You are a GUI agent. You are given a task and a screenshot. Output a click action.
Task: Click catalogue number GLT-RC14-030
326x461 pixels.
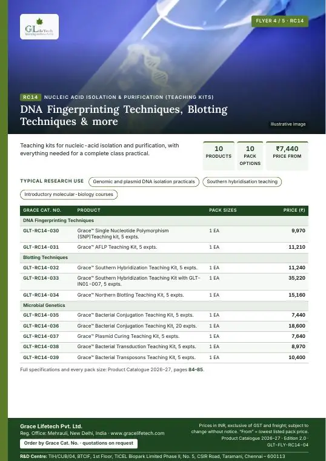click(41, 231)
